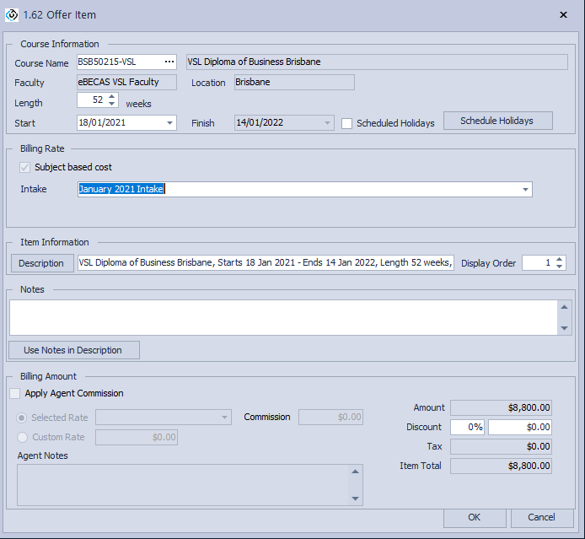
Task: Click Use Notes in Description button
Action: (73, 350)
